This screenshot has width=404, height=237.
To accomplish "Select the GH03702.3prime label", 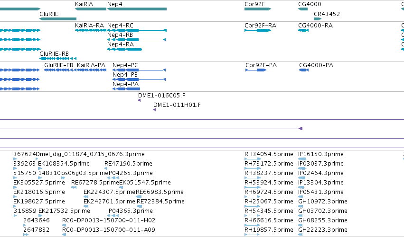I will click(x=322, y=211).
